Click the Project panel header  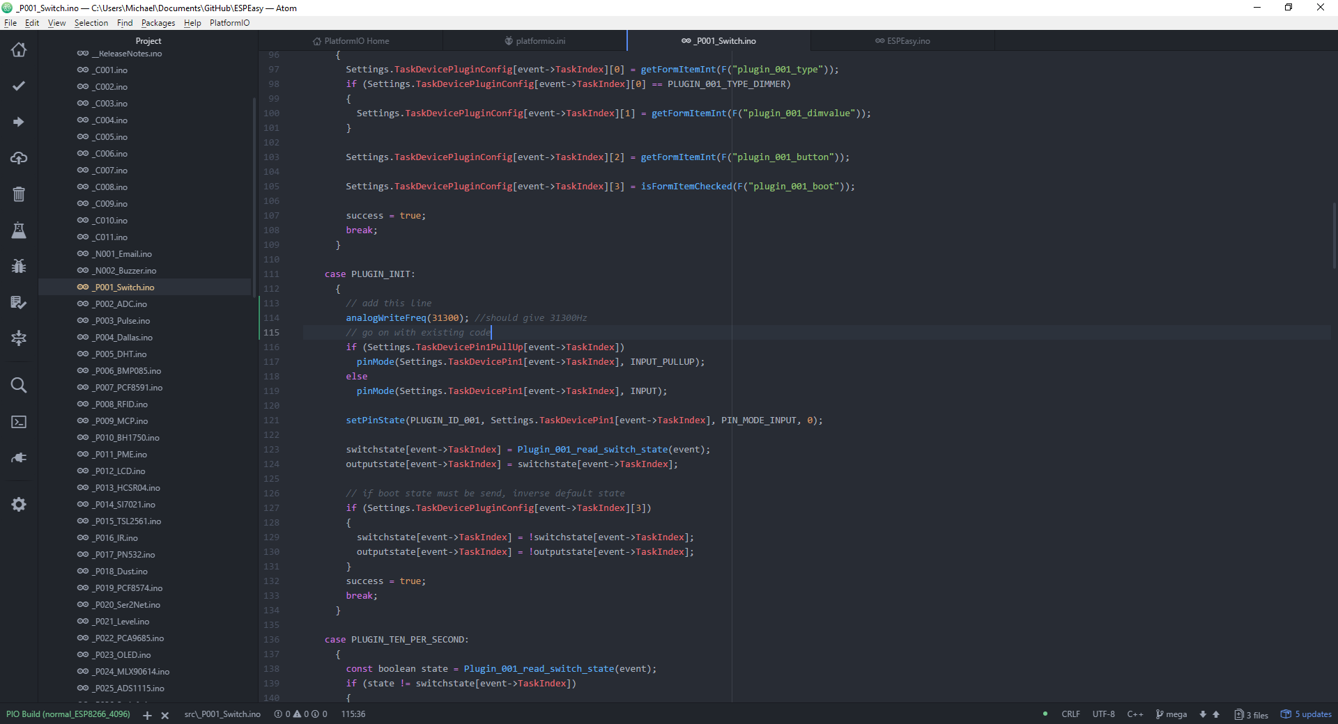(x=148, y=41)
